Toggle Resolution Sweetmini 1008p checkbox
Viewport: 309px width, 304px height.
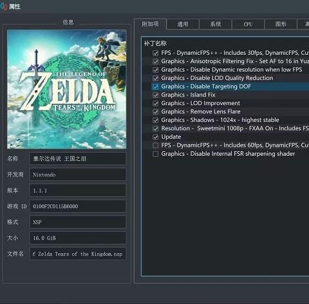[x=156, y=129]
